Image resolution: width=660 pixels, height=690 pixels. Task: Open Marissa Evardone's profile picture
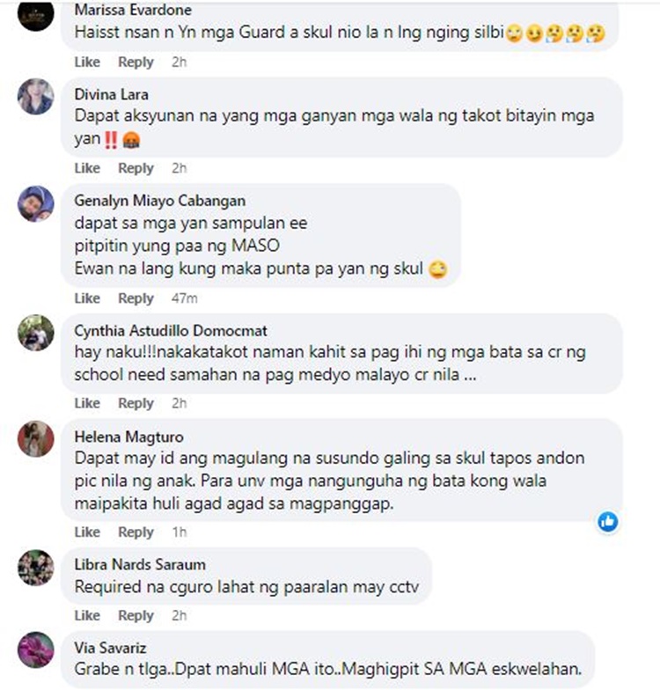[x=35, y=14]
